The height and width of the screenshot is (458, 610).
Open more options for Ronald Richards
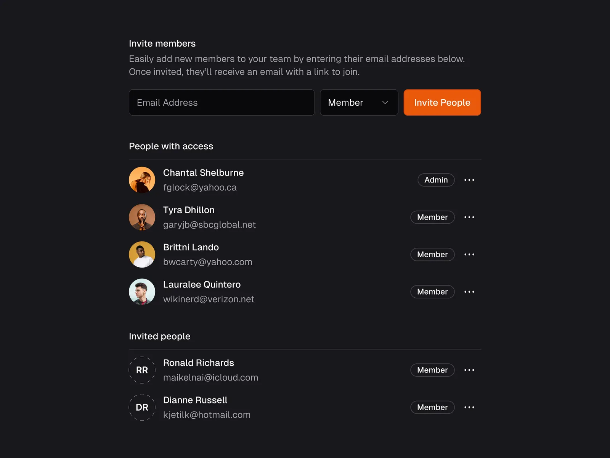(469, 370)
